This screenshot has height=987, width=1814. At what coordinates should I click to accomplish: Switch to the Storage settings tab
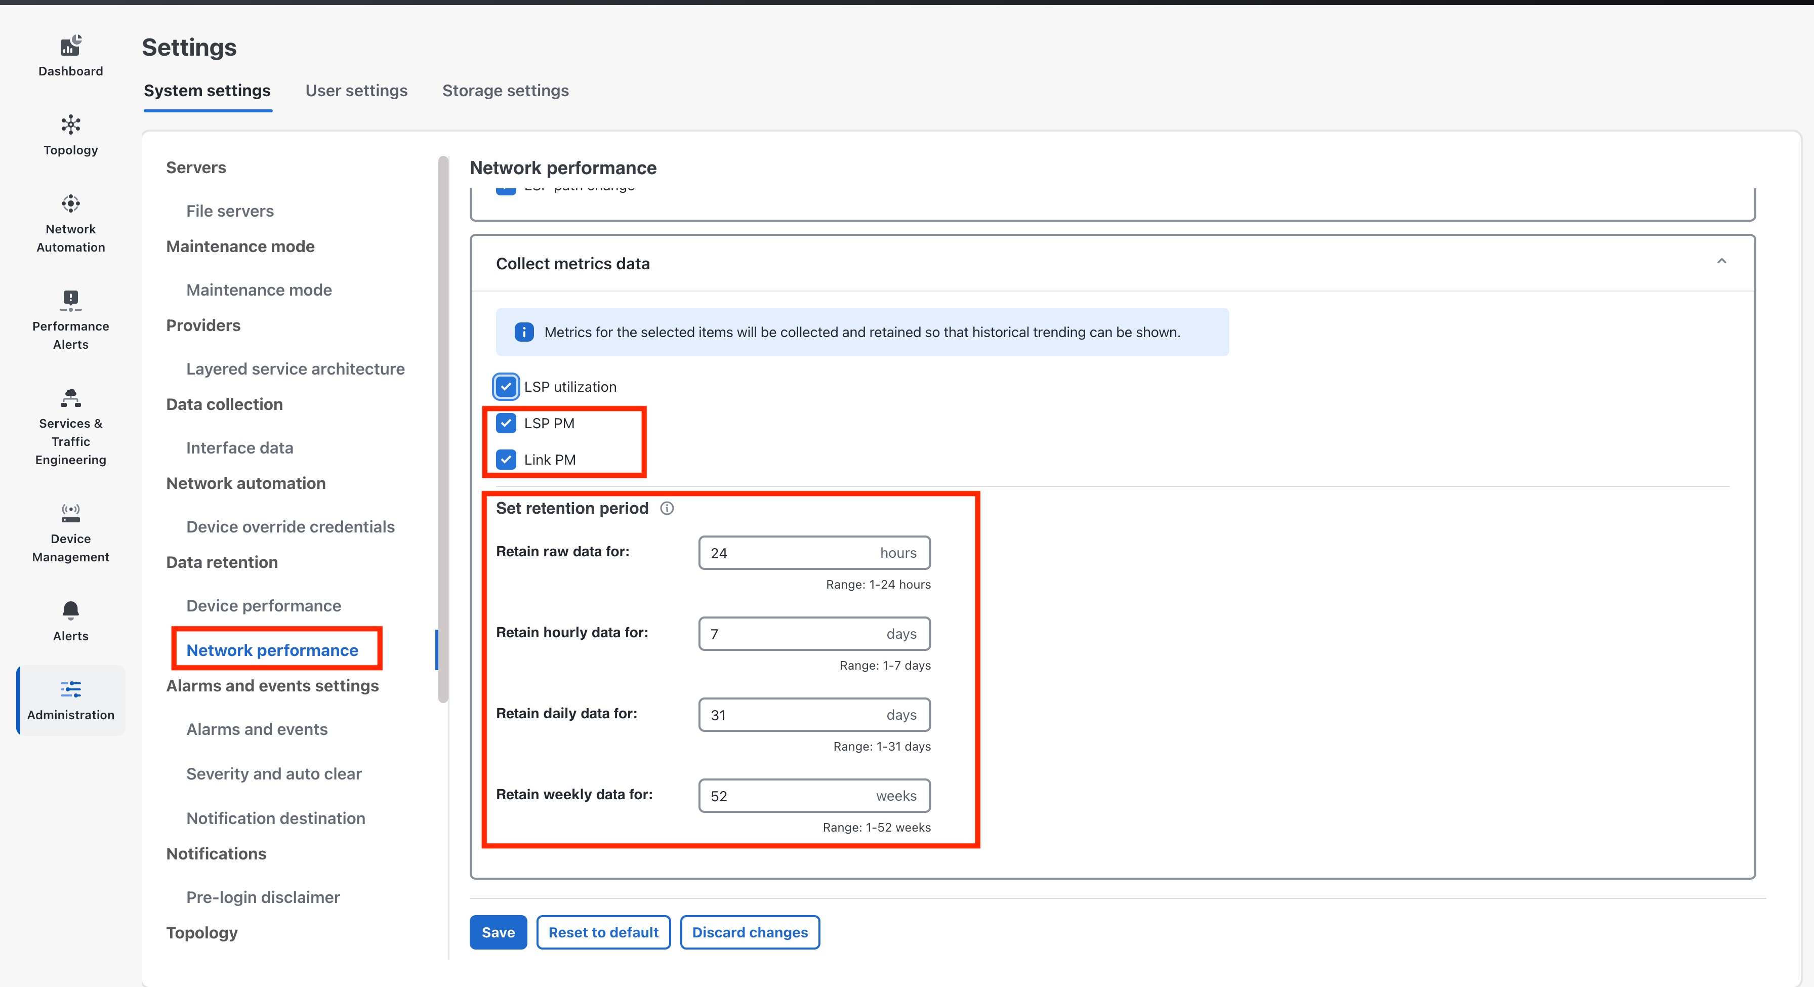point(505,91)
